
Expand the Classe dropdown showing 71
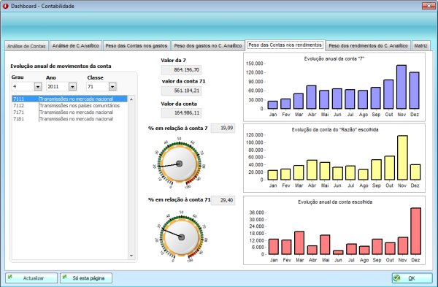(112, 87)
